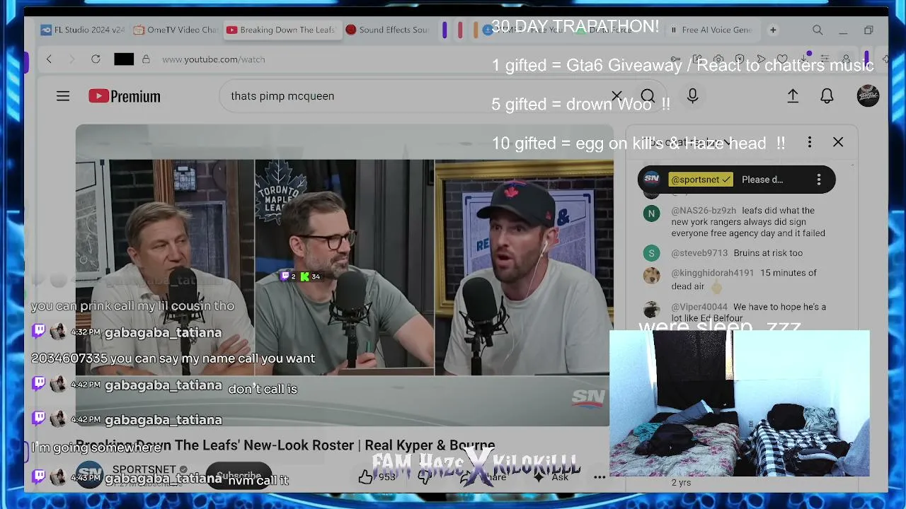Screen dimensions: 906x509
Task: Open the pinned @sportsnet chat message
Action: (736, 180)
